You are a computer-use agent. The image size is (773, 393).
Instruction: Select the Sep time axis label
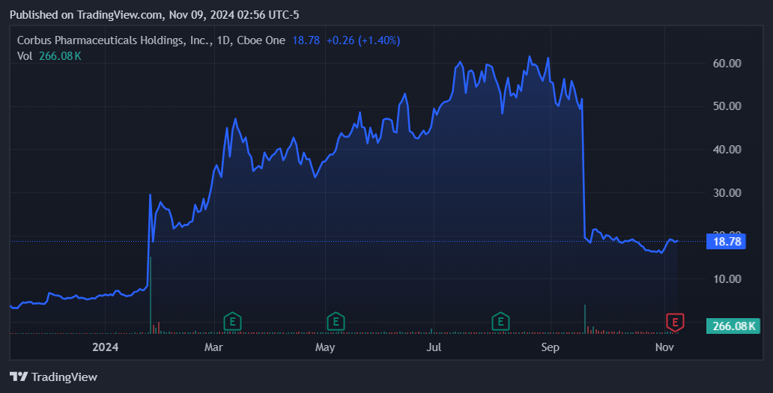pyautogui.click(x=551, y=347)
